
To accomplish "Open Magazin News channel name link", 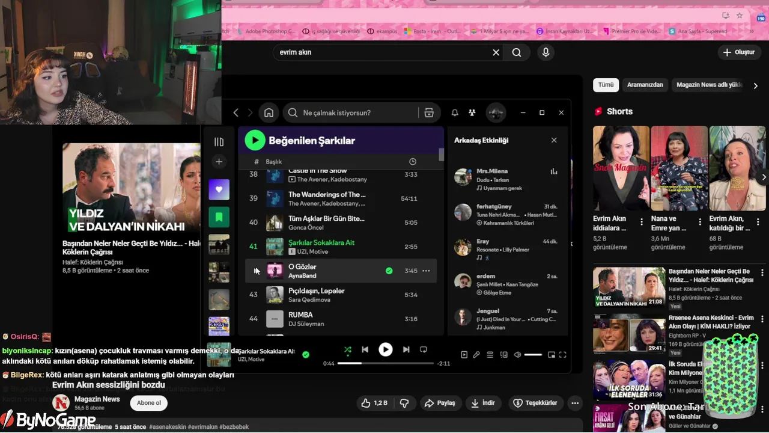I will [x=97, y=399].
